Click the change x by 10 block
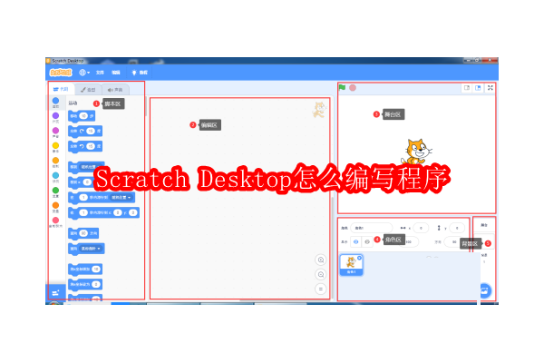The image size is (544, 363). [x=85, y=269]
